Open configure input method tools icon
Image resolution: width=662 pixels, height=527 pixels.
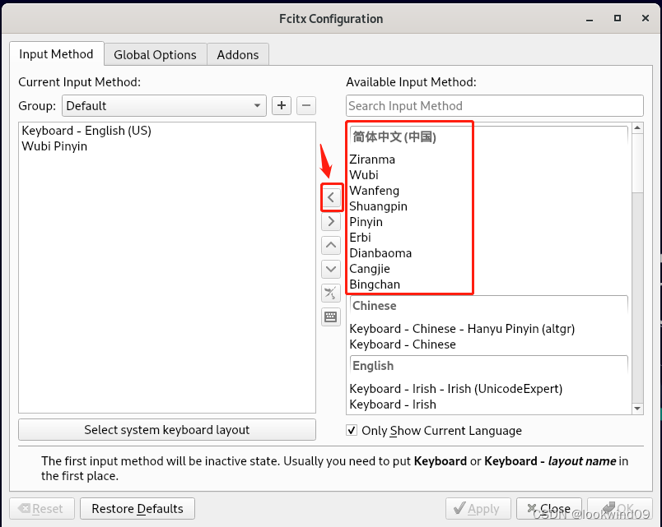[331, 293]
